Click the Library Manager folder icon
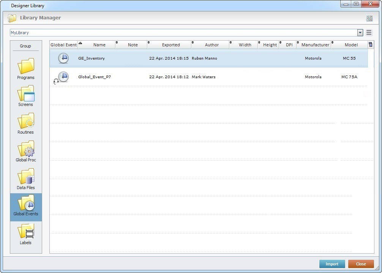Screen dimensions: 382x273 12,18
